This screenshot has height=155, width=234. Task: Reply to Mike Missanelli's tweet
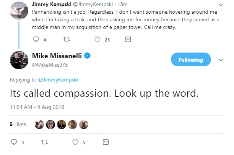15,142
